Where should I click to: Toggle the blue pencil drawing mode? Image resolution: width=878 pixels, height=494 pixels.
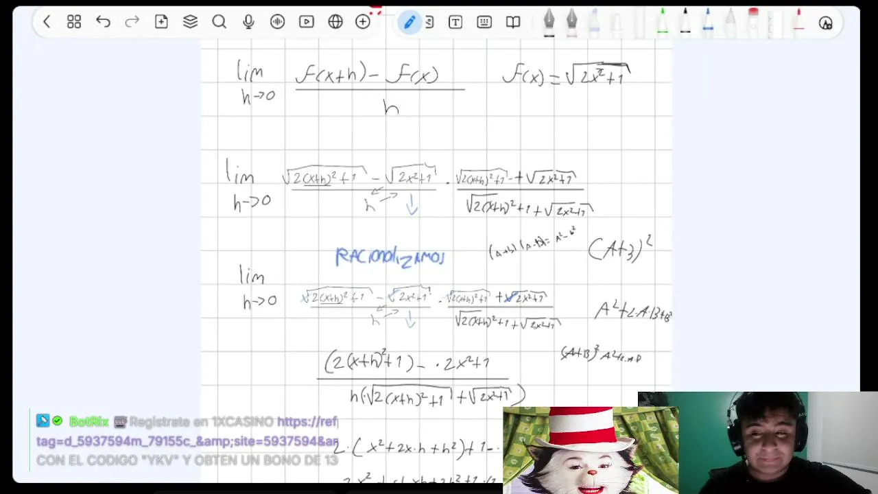tap(410, 23)
